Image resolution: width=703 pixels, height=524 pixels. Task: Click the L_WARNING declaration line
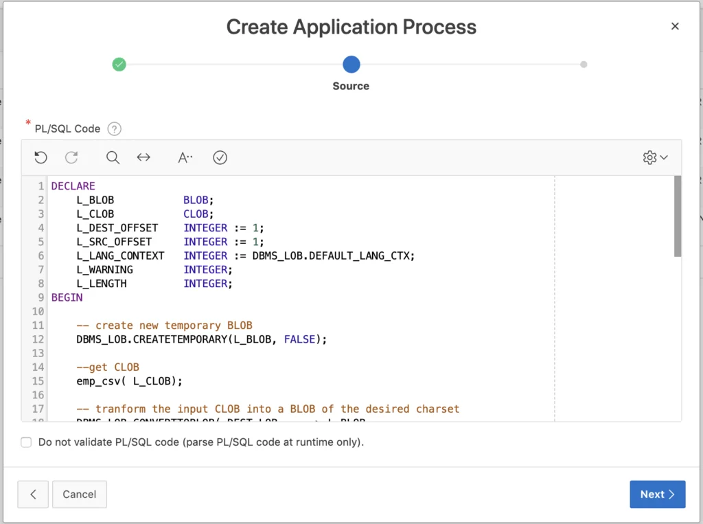click(x=154, y=270)
